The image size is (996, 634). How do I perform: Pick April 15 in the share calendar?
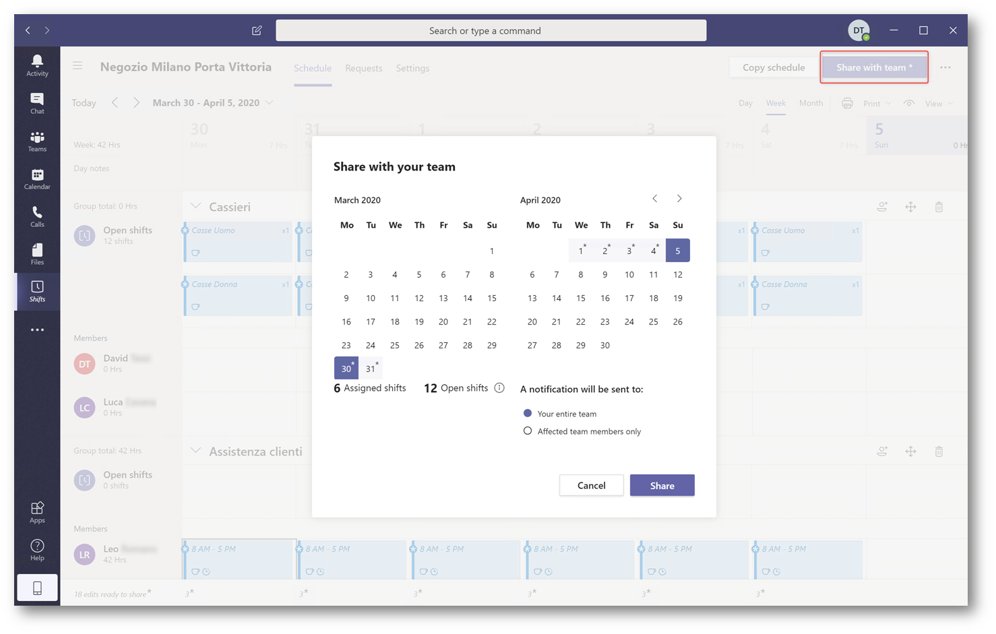[x=581, y=298]
